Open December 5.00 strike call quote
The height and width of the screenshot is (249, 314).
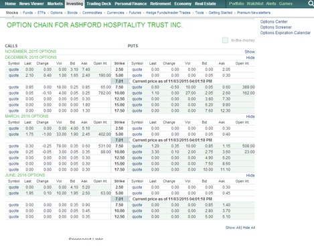point(13,76)
